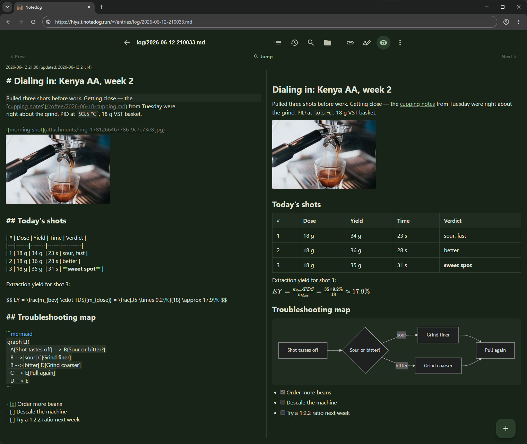
Task: Open the browser profile icon
Action: tap(506, 22)
